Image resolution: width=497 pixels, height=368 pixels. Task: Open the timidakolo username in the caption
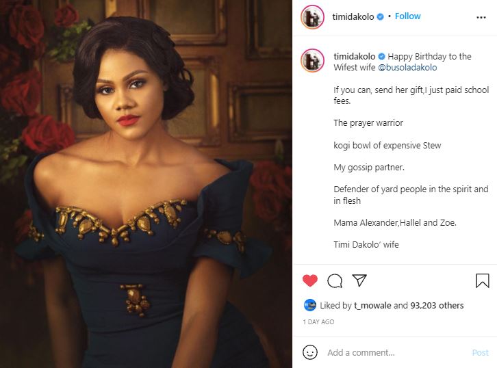coord(354,57)
